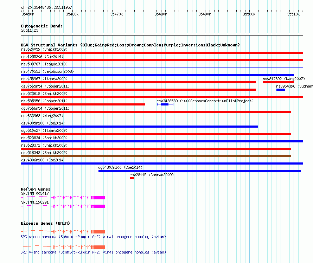
Task: Open variant dgv4306n100 (Coe2014) label
Action: tap(43, 160)
